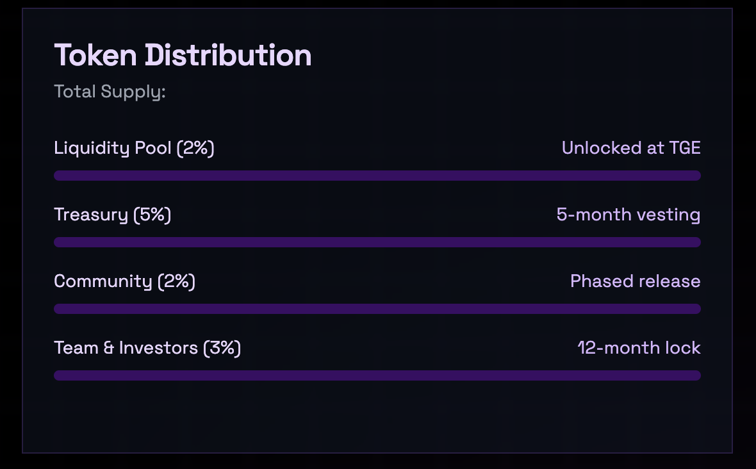Click the Treasury progress bar

[x=377, y=242]
